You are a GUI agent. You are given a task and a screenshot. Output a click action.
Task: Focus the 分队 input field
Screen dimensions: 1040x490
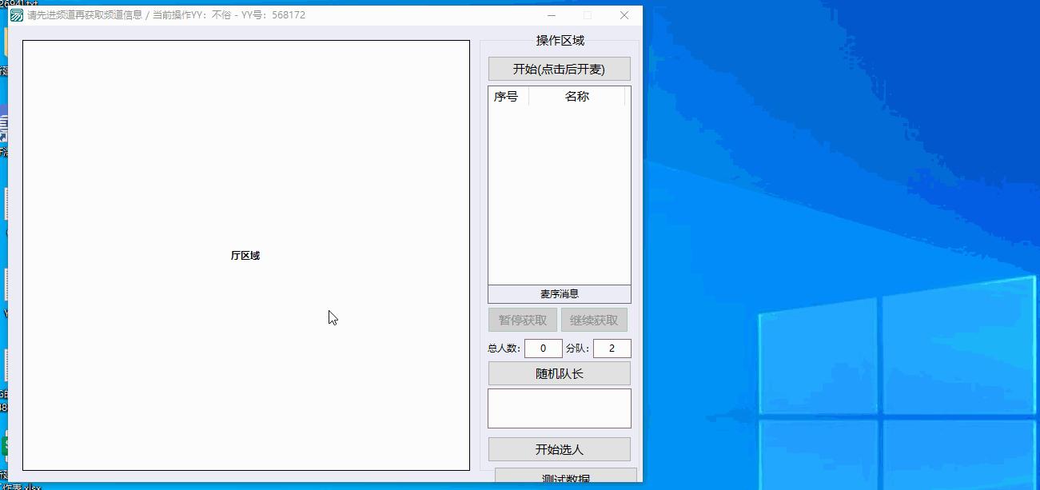[612, 349]
